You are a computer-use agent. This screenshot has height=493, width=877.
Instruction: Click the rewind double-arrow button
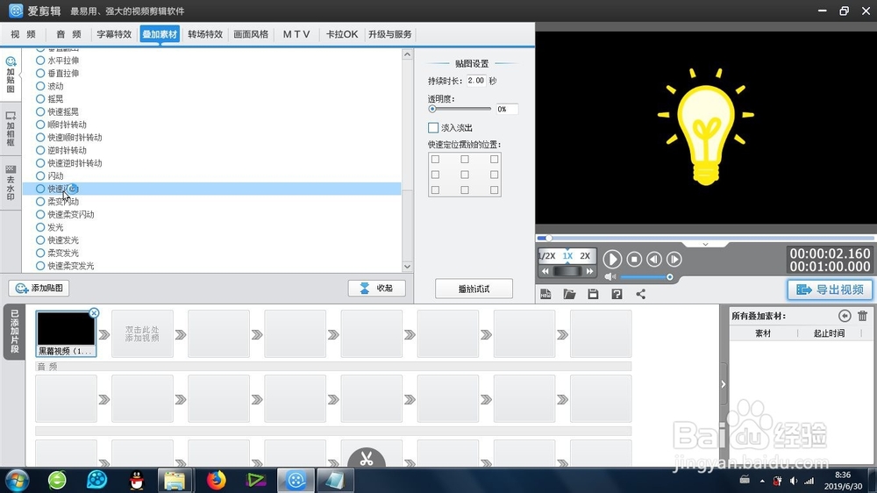point(545,271)
